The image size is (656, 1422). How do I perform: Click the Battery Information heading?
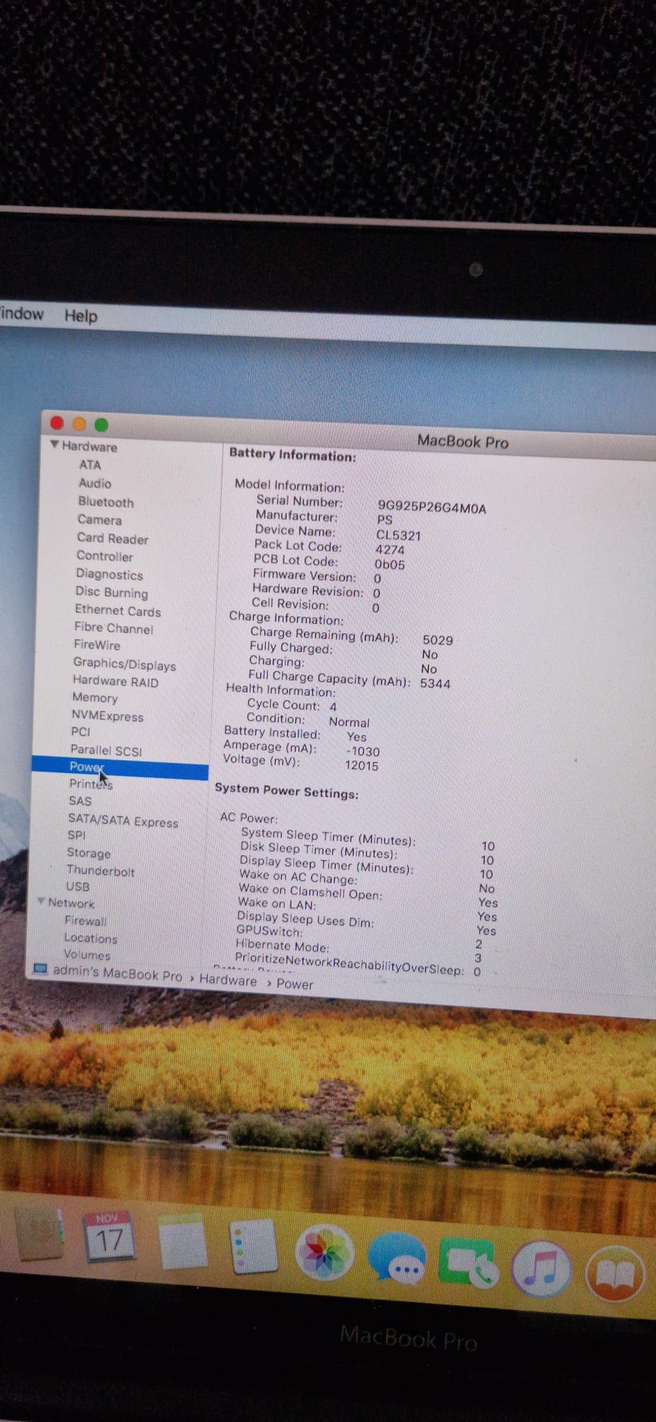(x=292, y=454)
